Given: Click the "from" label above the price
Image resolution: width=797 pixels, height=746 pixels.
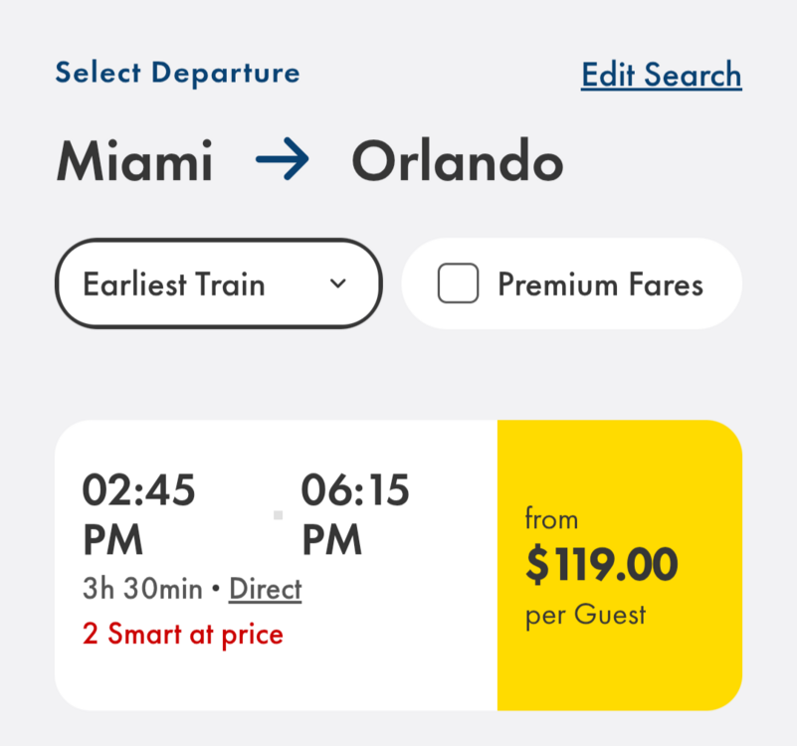Looking at the screenshot, I should tap(551, 519).
